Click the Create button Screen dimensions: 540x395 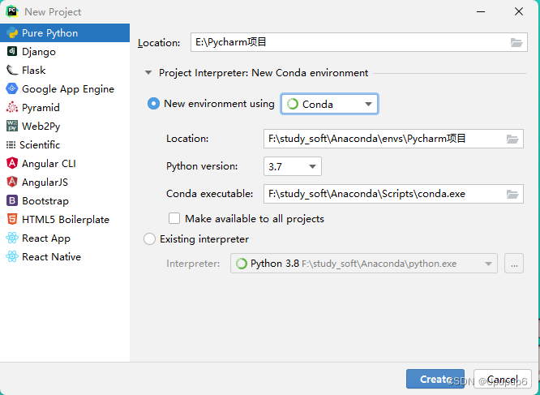(x=435, y=379)
